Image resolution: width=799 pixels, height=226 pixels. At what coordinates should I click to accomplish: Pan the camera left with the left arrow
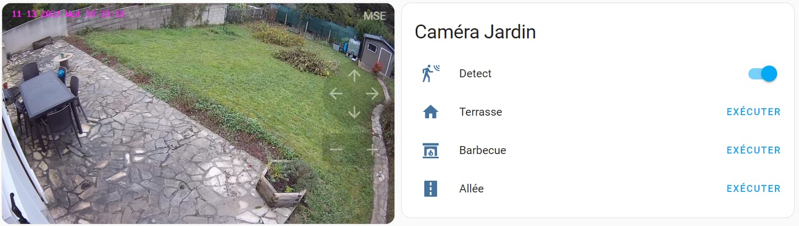click(x=336, y=94)
